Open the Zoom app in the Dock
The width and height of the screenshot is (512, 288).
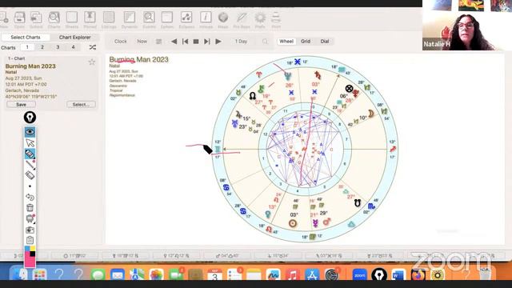pyautogui.click(x=360, y=274)
